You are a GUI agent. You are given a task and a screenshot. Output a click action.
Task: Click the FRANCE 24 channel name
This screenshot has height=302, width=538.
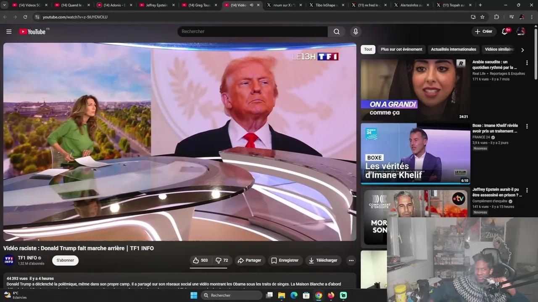[x=481, y=137]
